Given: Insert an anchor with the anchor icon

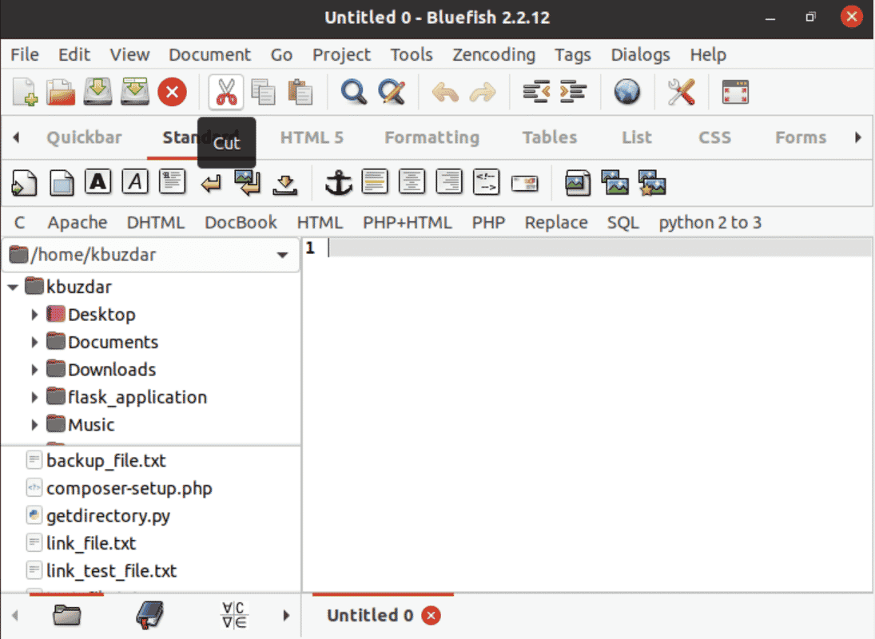Looking at the screenshot, I should pyautogui.click(x=339, y=183).
